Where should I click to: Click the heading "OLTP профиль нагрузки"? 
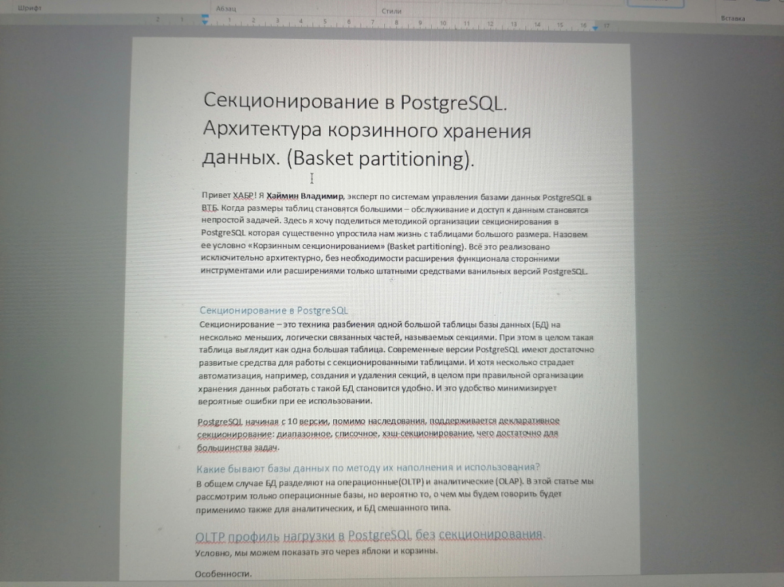369,536
